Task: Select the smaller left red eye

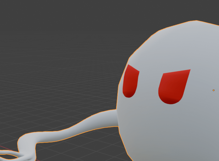Action: (131, 81)
